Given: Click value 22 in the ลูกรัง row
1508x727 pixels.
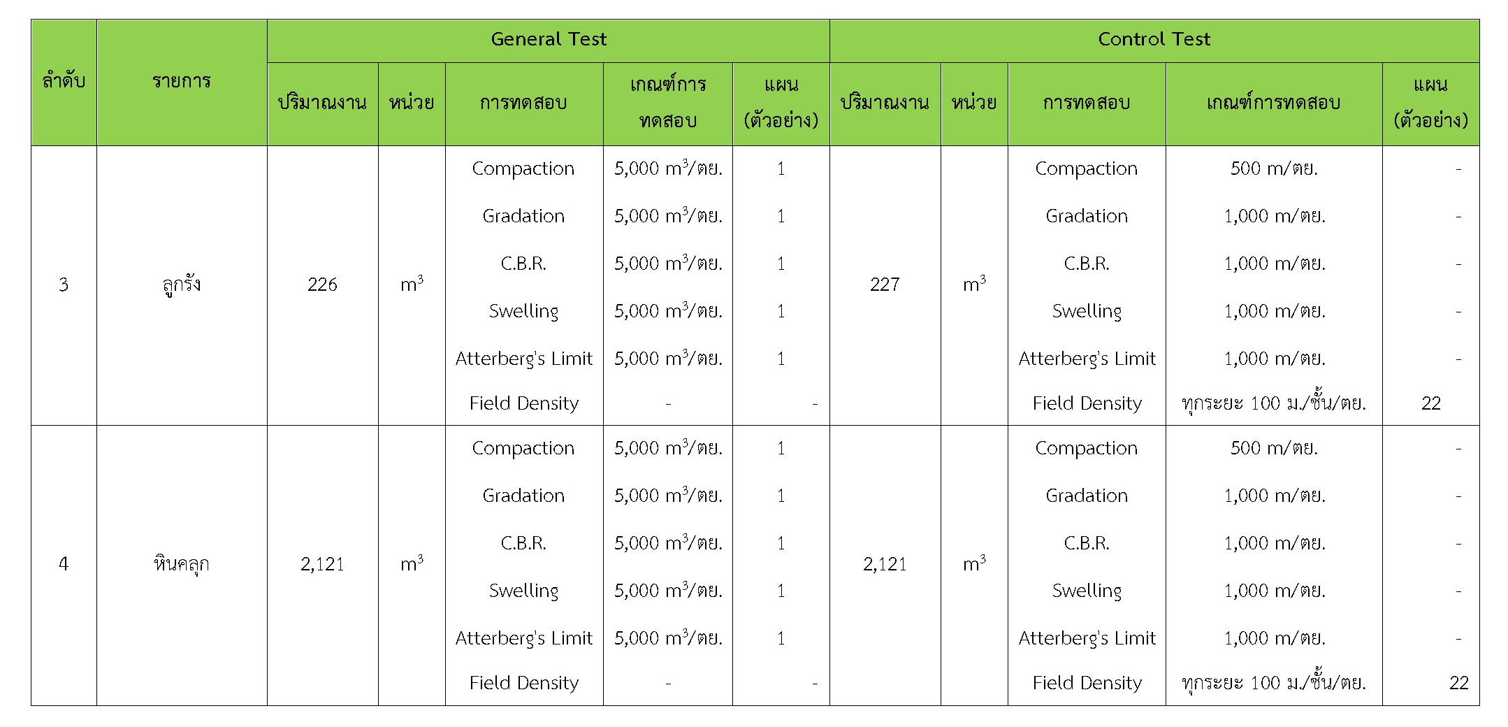Looking at the screenshot, I should (1430, 403).
